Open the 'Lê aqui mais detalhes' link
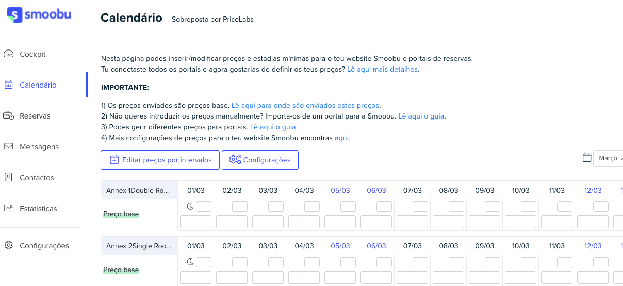Image resolution: width=623 pixels, height=286 pixels. coord(382,69)
